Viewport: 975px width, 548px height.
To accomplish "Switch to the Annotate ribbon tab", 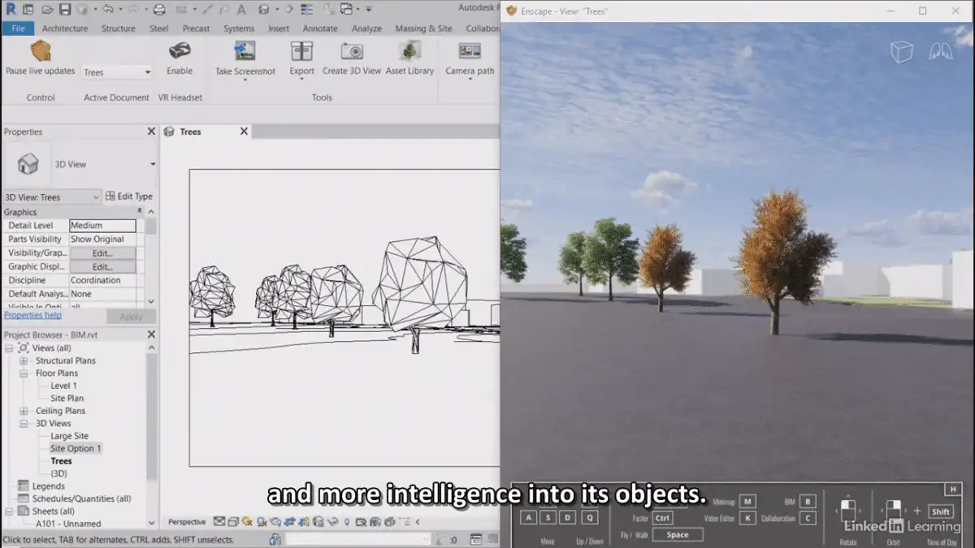I will 320,28.
